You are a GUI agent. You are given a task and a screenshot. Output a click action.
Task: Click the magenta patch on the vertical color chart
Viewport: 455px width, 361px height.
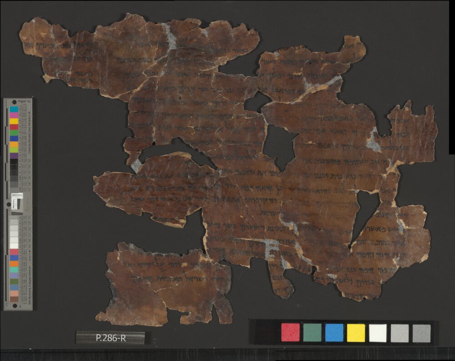pyautogui.click(x=14, y=115)
